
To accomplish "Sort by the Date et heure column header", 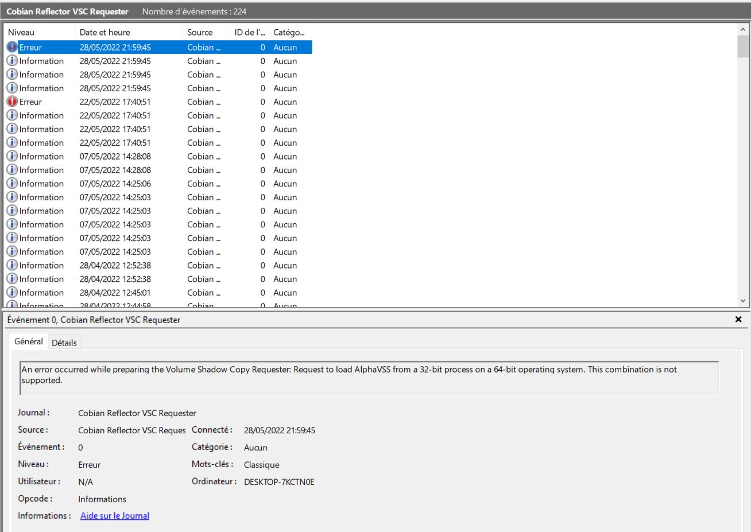I will 129,32.
